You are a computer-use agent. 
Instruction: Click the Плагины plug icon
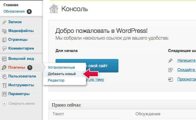tap(4, 67)
